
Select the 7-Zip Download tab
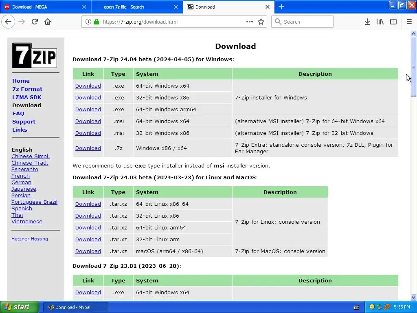tap(229, 7)
